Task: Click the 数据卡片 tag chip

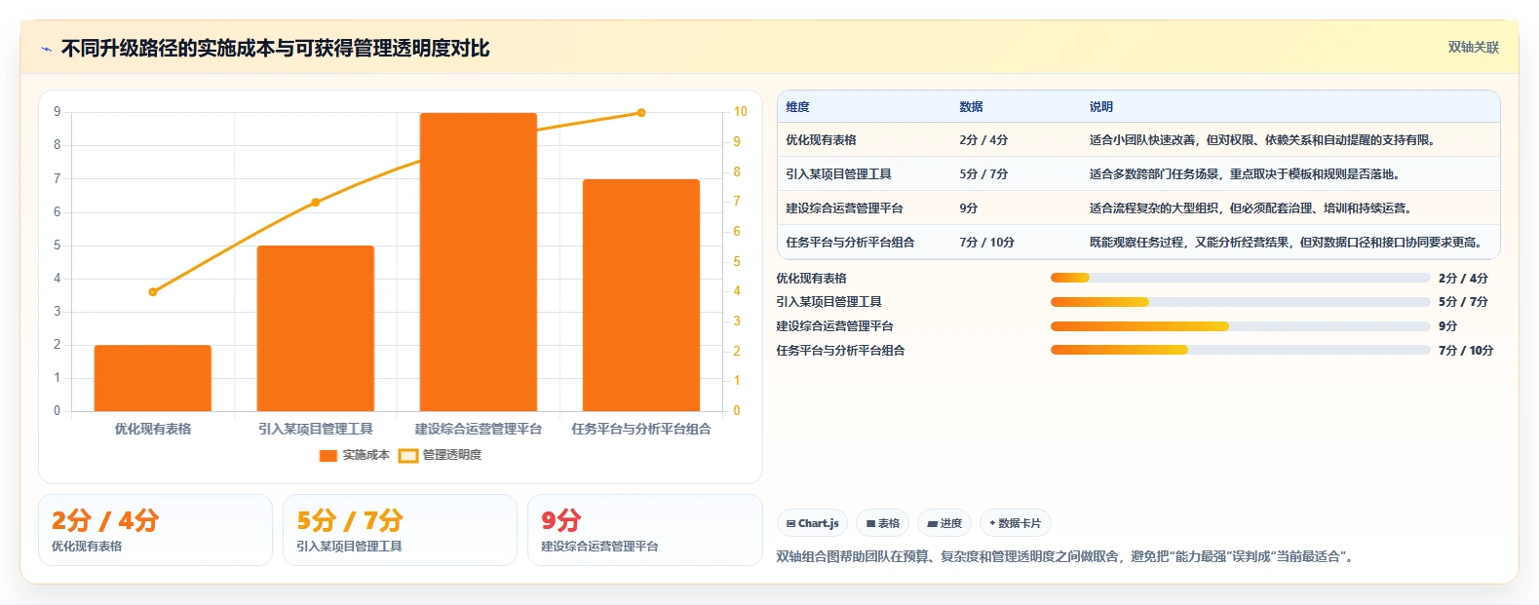Action: (x=1015, y=523)
